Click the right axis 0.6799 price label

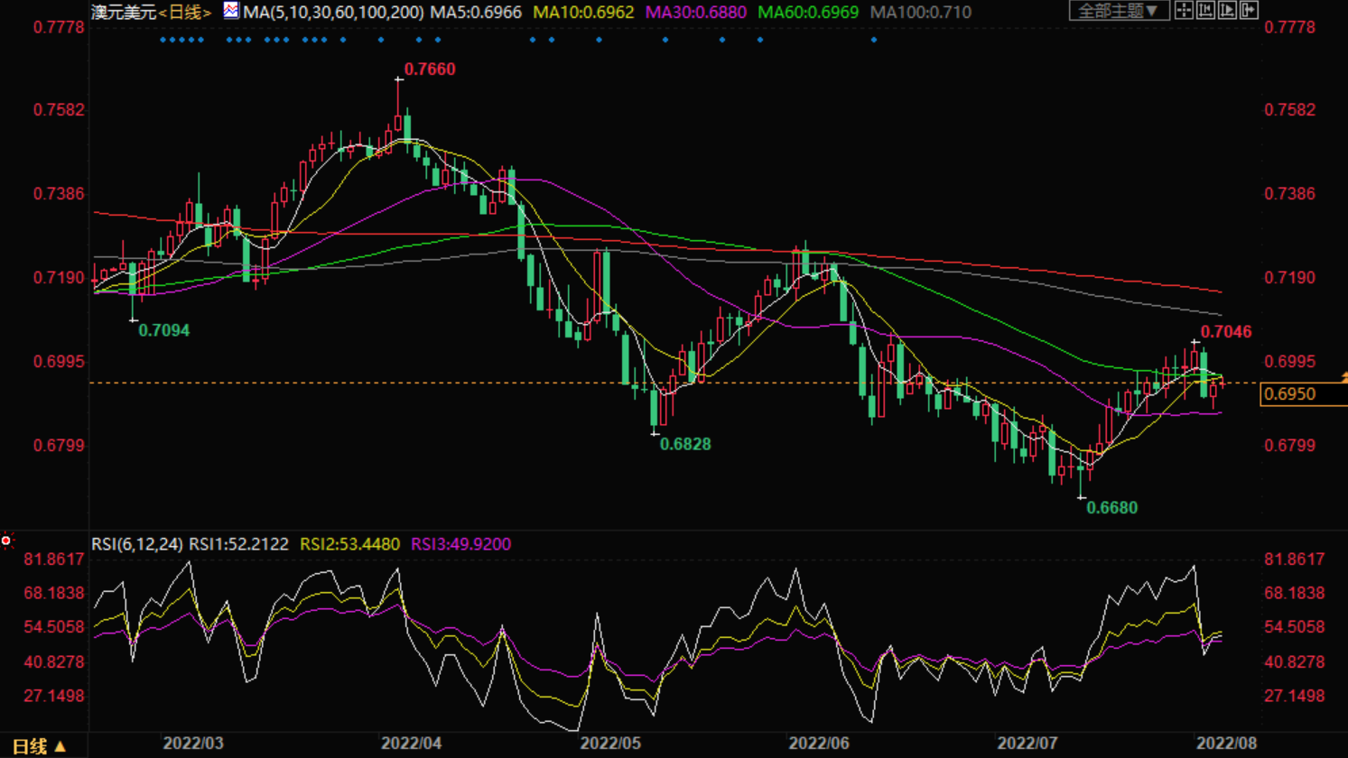pyautogui.click(x=1290, y=446)
